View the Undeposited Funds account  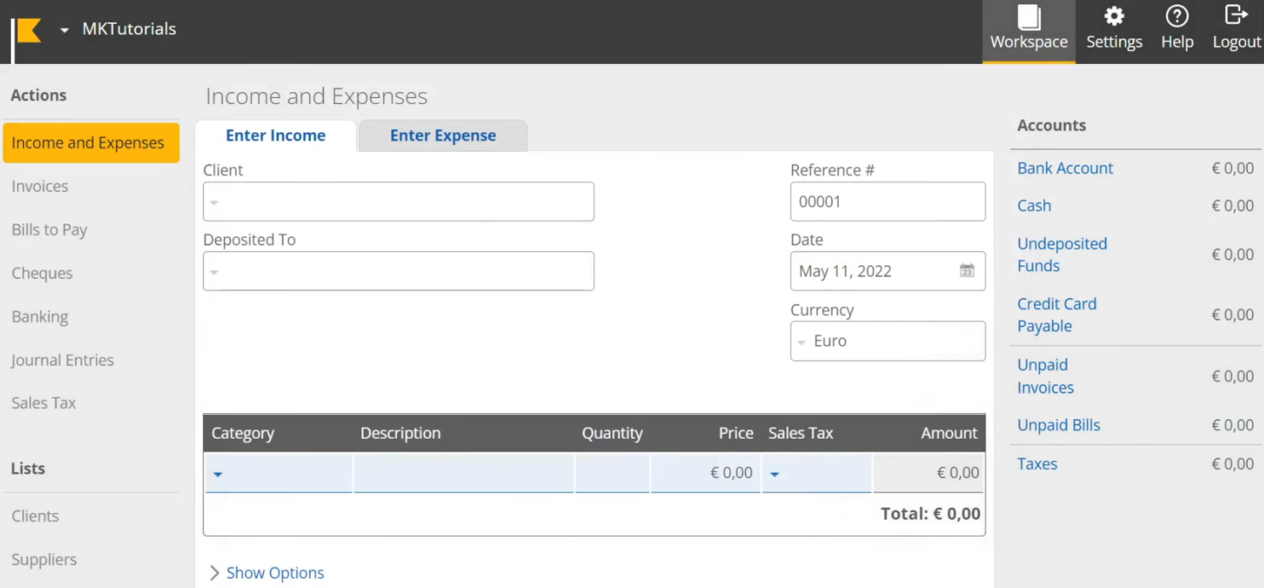[1062, 254]
